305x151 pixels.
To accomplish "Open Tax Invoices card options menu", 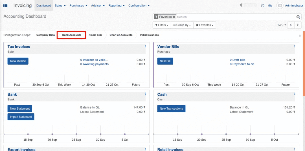I will (x=145, y=46).
